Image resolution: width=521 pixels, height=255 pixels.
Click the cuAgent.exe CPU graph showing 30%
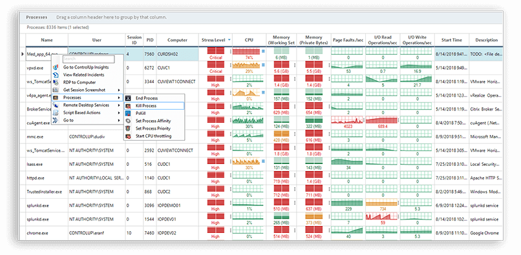point(248,120)
